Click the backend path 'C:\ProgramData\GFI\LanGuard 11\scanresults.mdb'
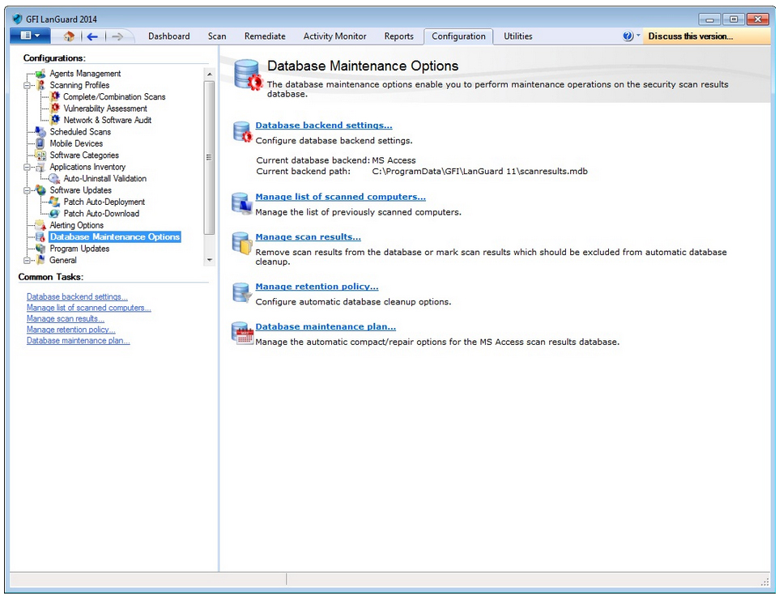 [x=480, y=172]
